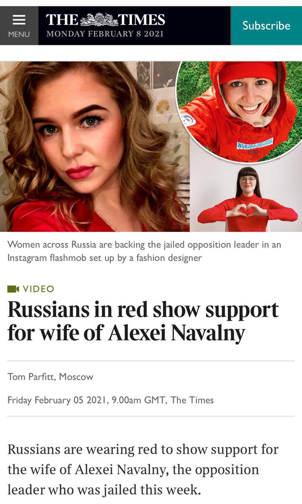Click the green video camera icon
302x504 pixels.
click(13, 289)
